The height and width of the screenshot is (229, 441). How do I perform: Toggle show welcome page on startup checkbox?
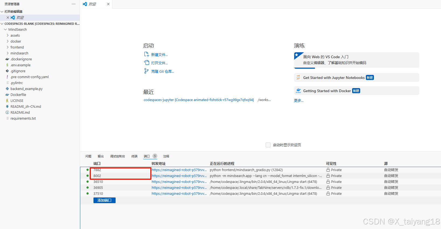268,145
